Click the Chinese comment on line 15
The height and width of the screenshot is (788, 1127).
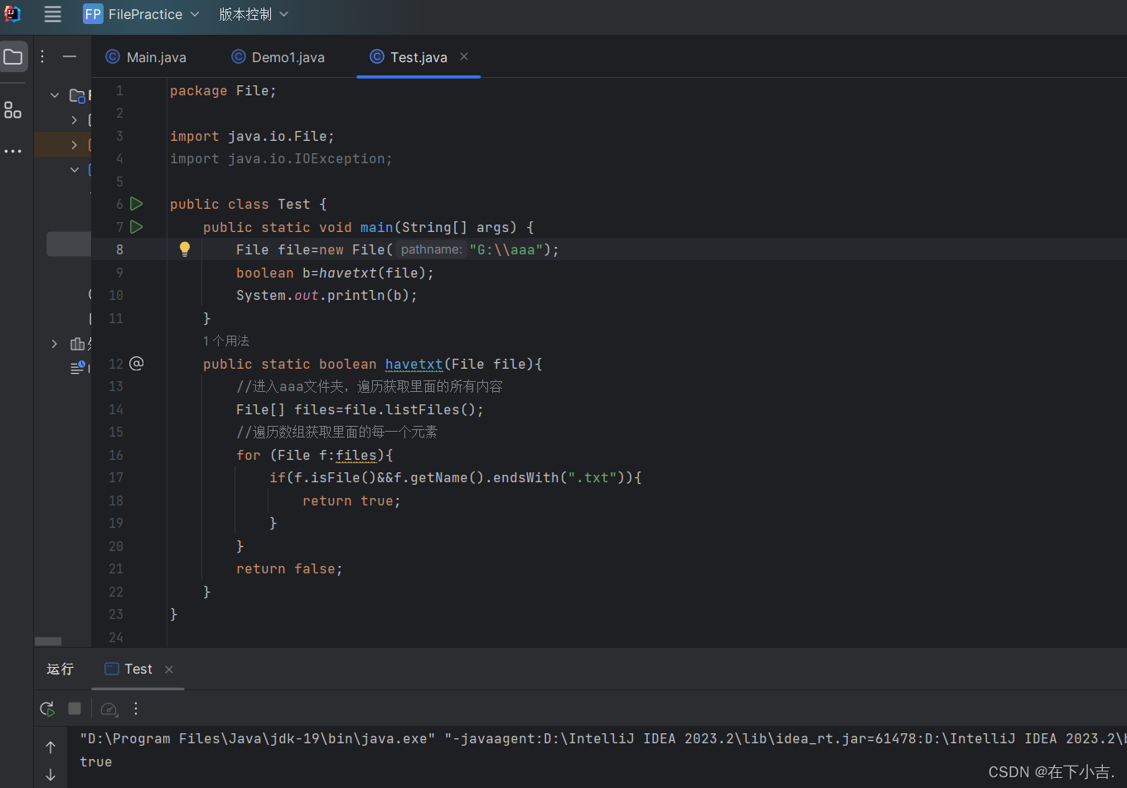(x=336, y=432)
